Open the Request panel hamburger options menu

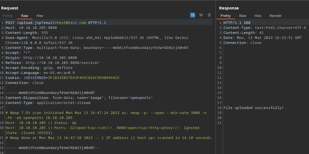(x=209, y=15)
